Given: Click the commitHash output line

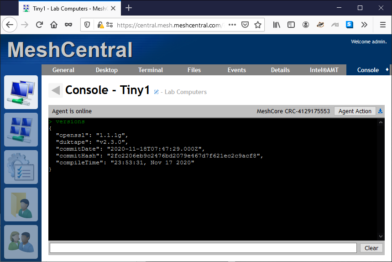Looking at the screenshot, I should click(x=160, y=156).
